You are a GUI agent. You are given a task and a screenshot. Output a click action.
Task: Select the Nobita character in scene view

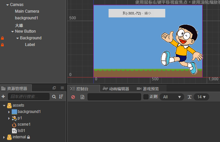(182, 49)
